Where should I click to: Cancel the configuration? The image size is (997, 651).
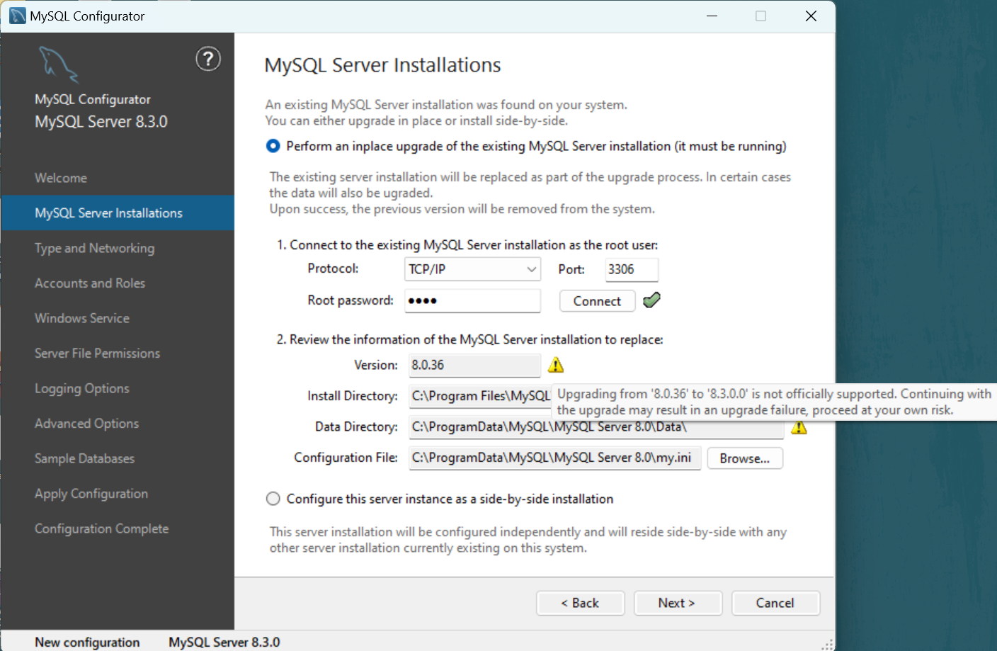775,603
